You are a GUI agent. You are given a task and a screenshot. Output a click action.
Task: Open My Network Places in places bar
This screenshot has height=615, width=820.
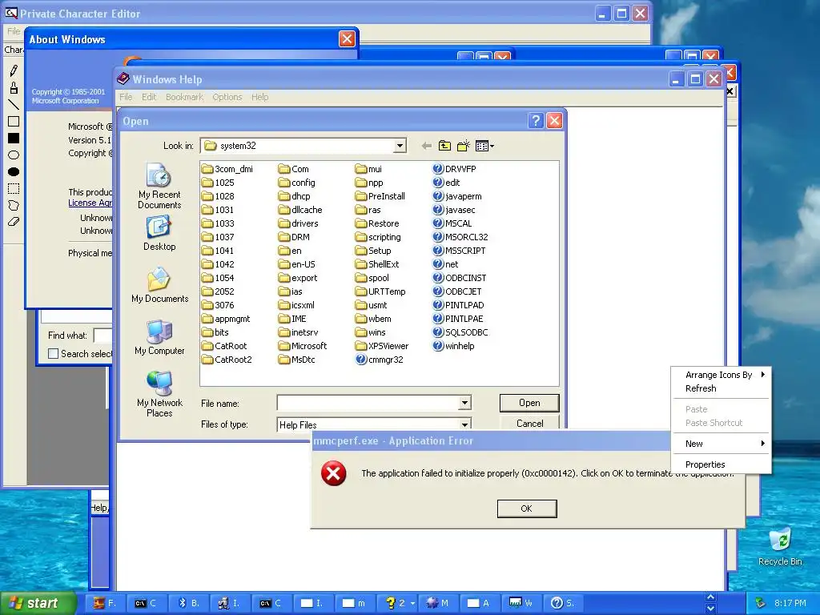click(x=159, y=394)
